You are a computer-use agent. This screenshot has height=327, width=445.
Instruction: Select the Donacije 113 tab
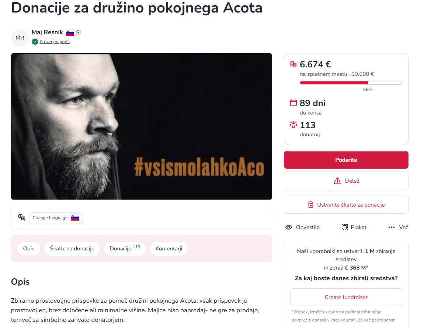point(125,249)
